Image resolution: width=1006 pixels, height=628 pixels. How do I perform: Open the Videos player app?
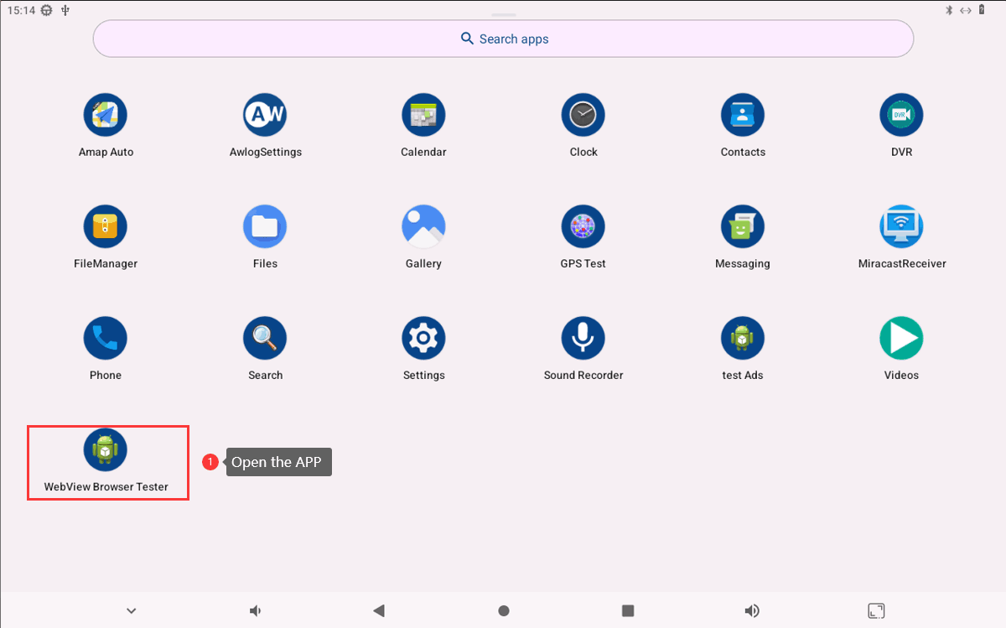pyautogui.click(x=901, y=337)
